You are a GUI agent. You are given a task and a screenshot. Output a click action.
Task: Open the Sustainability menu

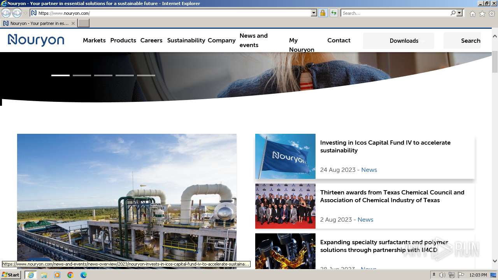(x=186, y=40)
